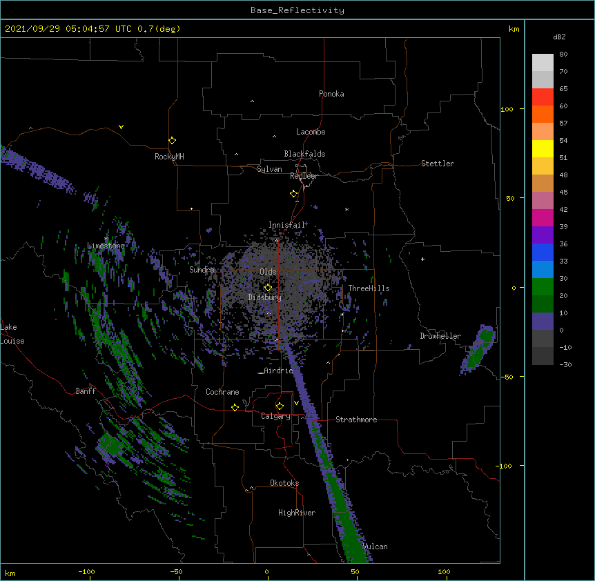Select the ThreeHills town label

(x=369, y=288)
